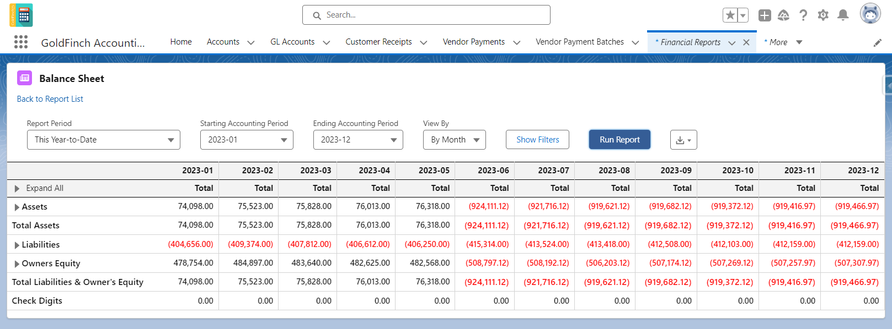
Task: Open the View By dropdown
Action: coord(455,140)
